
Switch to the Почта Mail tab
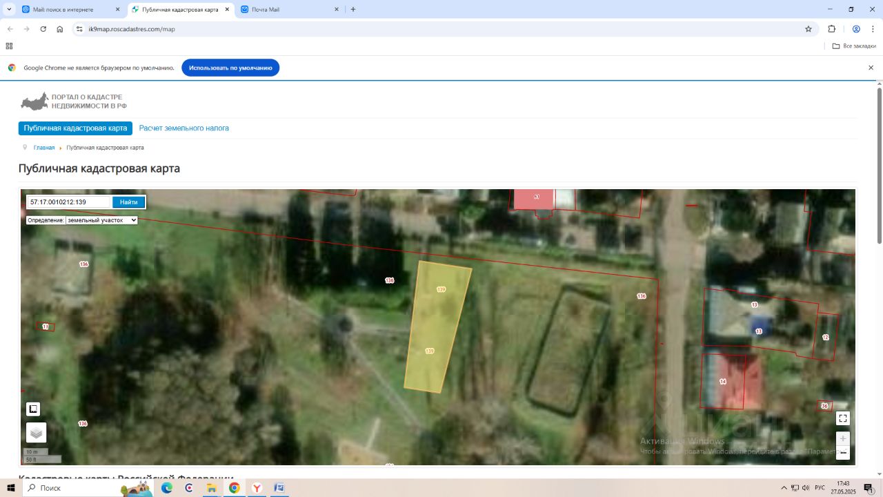coord(290,10)
